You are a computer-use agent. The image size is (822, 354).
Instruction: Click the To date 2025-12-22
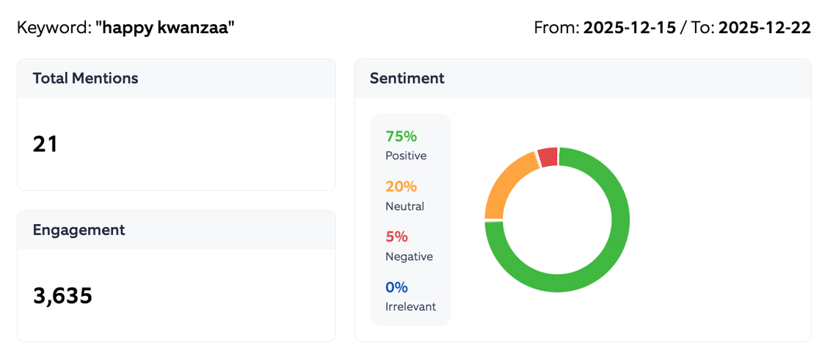pyautogui.click(x=764, y=29)
